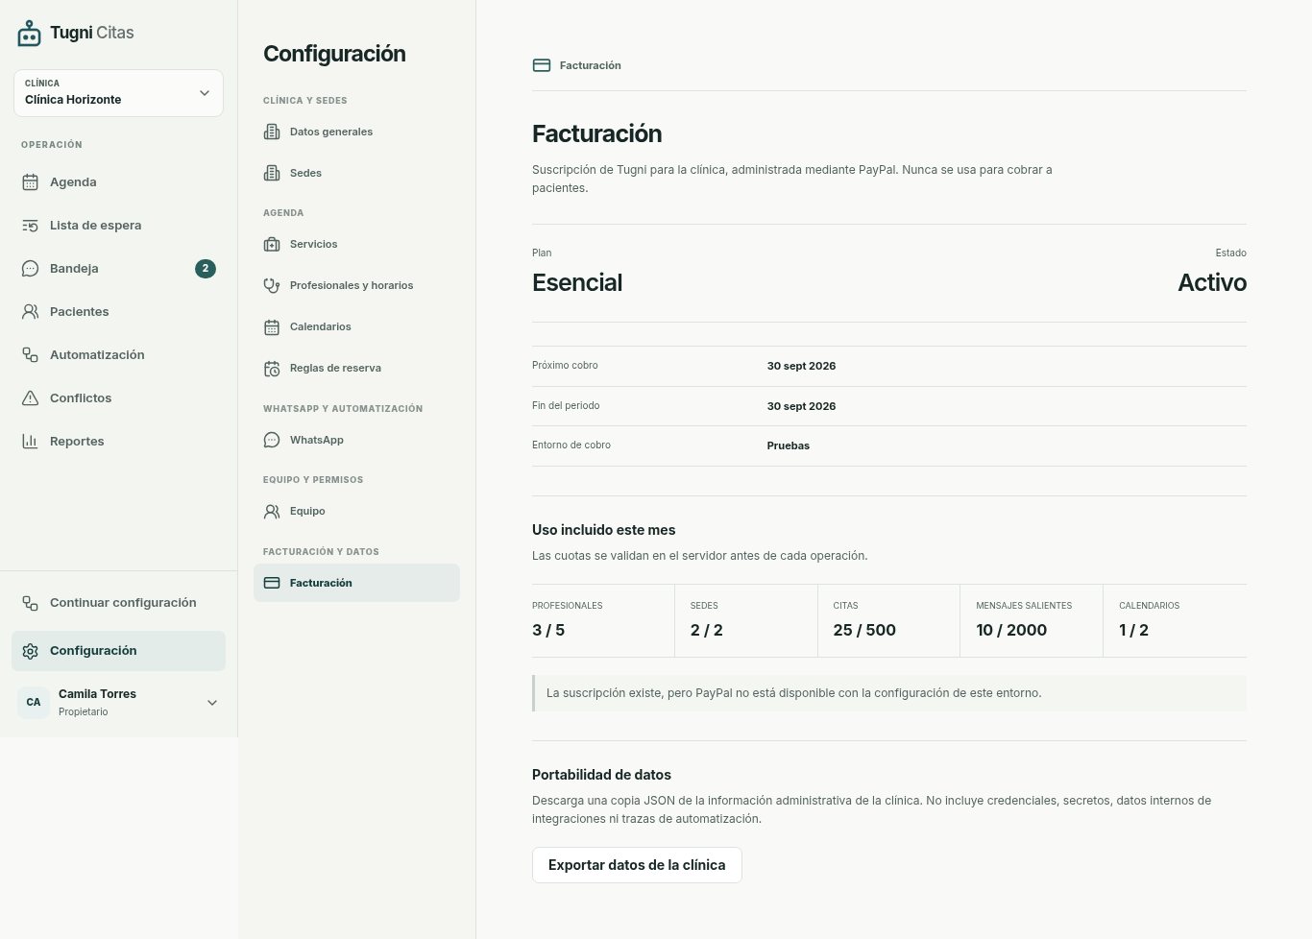This screenshot has width=1312, height=939.
Task: Open Agenda via its calendar icon
Action: (x=30, y=182)
